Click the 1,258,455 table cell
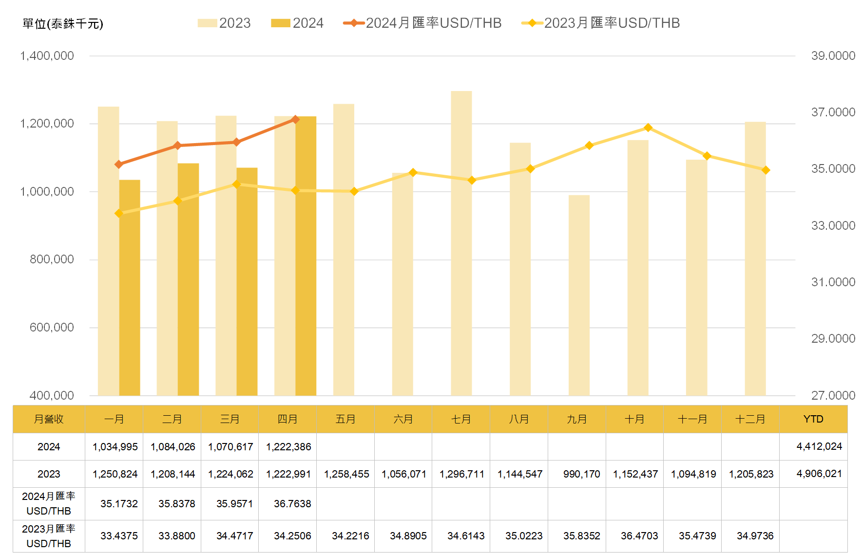Screen dimensions: 862x553 tap(346, 474)
